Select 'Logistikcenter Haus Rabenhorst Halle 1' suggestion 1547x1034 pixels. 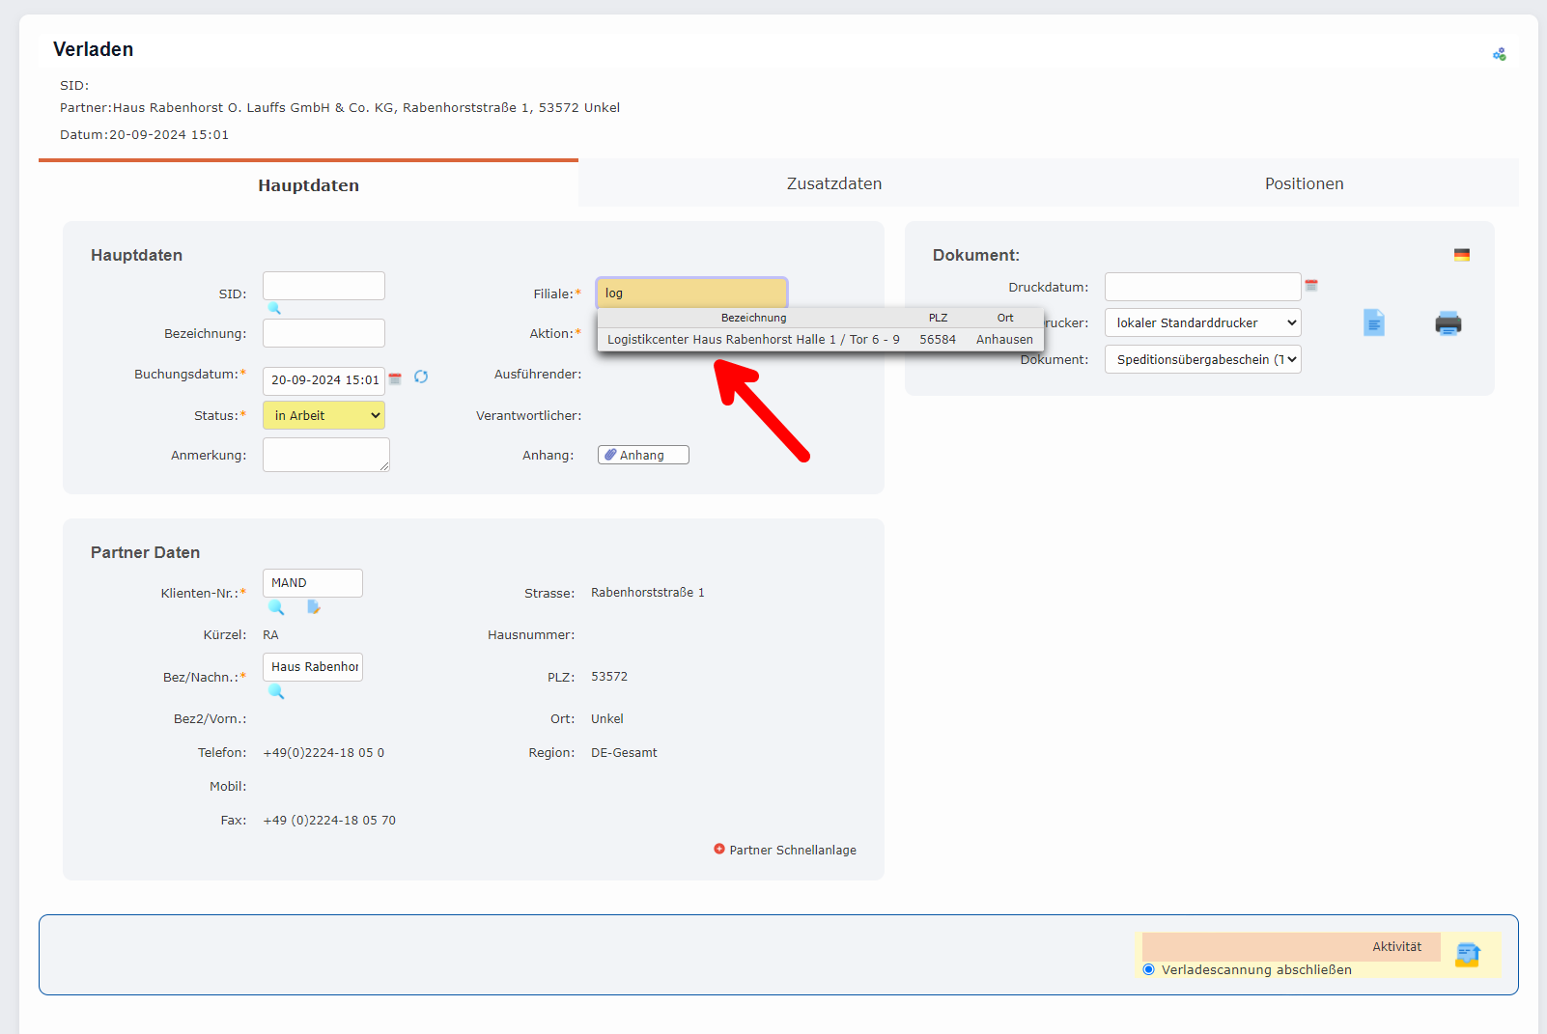(x=753, y=340)
